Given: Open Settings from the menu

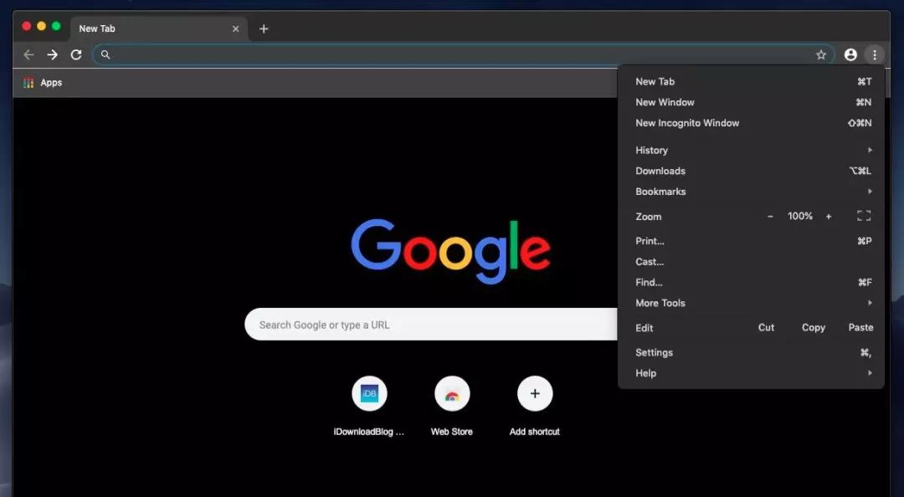Looking at the screenshot, I should coord(751,352).
